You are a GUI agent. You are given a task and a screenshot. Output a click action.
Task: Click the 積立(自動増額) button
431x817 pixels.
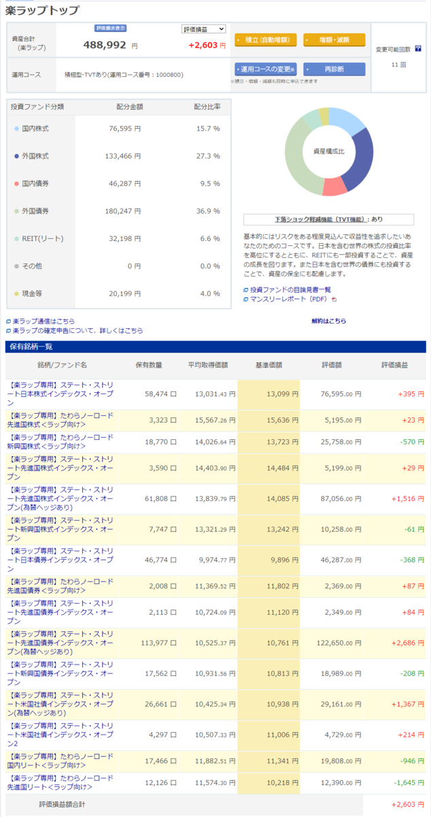(x=266, y=40)
